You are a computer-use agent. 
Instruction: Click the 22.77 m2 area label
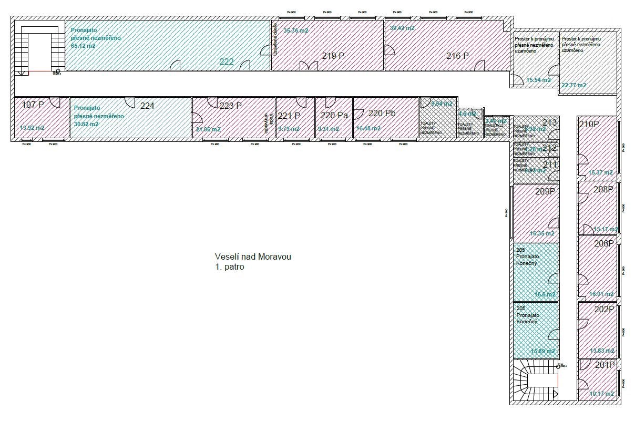click(574, 85)
